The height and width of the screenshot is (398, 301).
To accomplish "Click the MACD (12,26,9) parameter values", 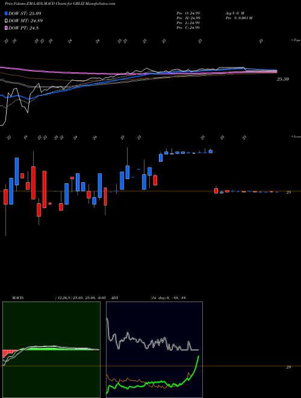I will [80, 297].
